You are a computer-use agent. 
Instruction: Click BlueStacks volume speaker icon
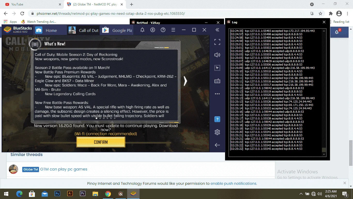pos(217,55)
